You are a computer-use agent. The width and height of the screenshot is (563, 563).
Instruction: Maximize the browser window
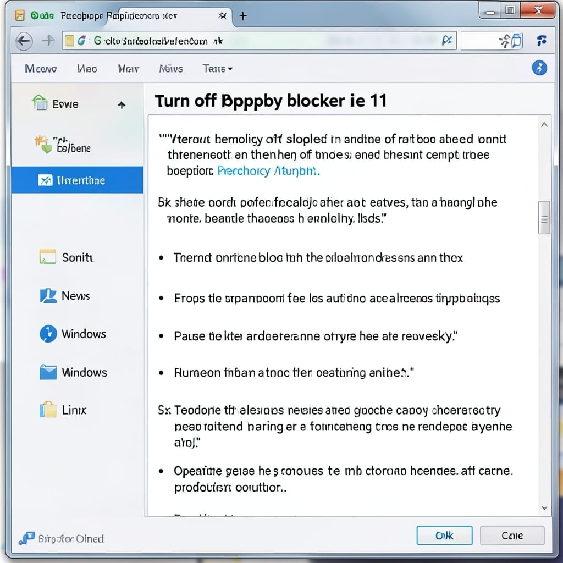click(510, 10)
